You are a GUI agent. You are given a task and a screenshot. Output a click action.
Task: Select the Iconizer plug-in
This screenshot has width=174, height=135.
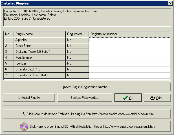click(x=40, y=63)
